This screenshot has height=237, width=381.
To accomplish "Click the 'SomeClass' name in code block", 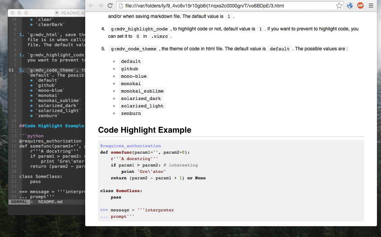I will coord(128,191).
